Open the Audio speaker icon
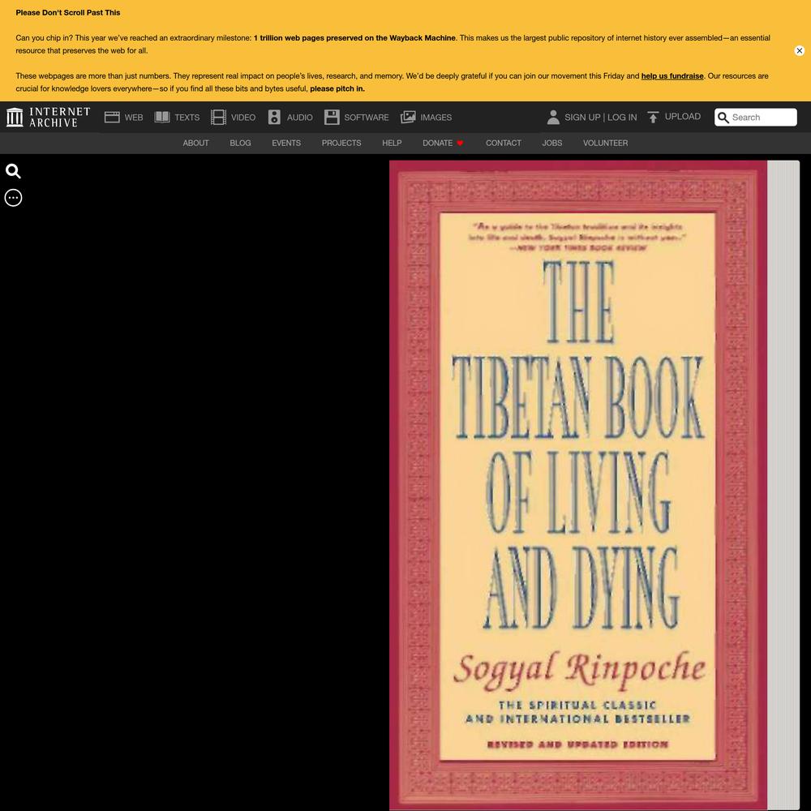 274,118
